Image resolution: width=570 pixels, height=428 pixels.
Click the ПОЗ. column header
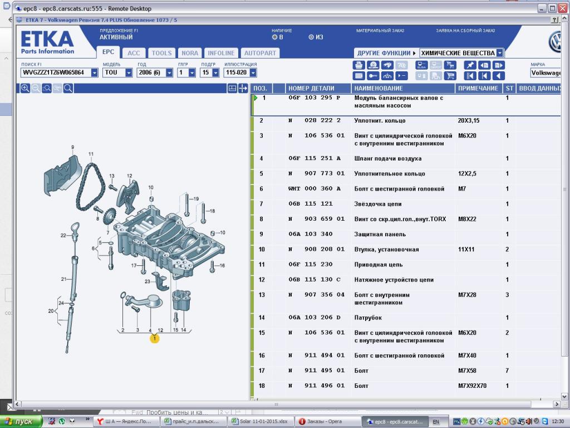[x=261, y=88]
